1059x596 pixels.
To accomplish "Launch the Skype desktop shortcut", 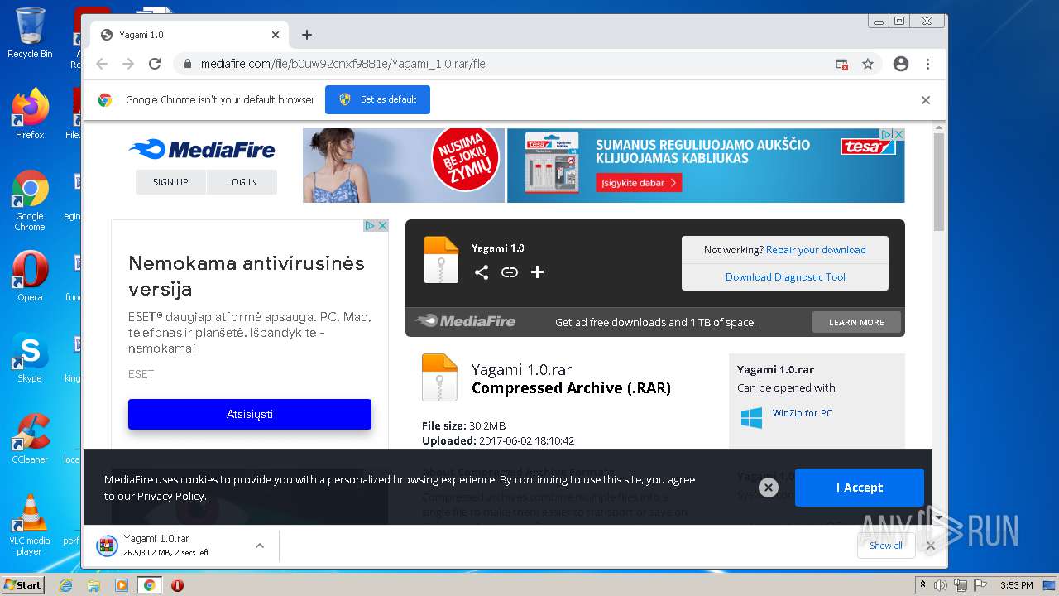I will pyautogui.click(x=30, y=358).
